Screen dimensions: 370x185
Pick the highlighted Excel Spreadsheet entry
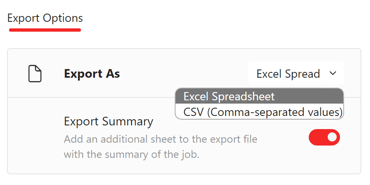(259, 96)
